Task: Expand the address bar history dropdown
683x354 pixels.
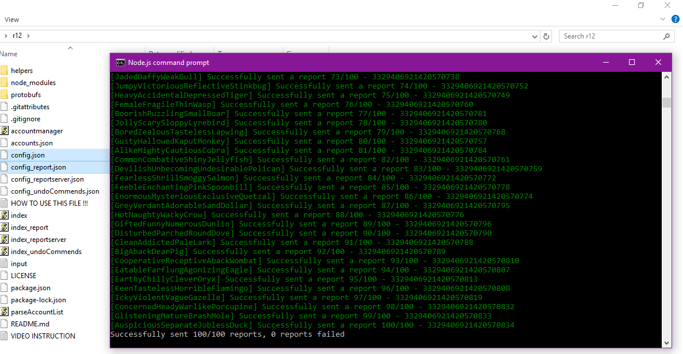Action: [535, 36]
